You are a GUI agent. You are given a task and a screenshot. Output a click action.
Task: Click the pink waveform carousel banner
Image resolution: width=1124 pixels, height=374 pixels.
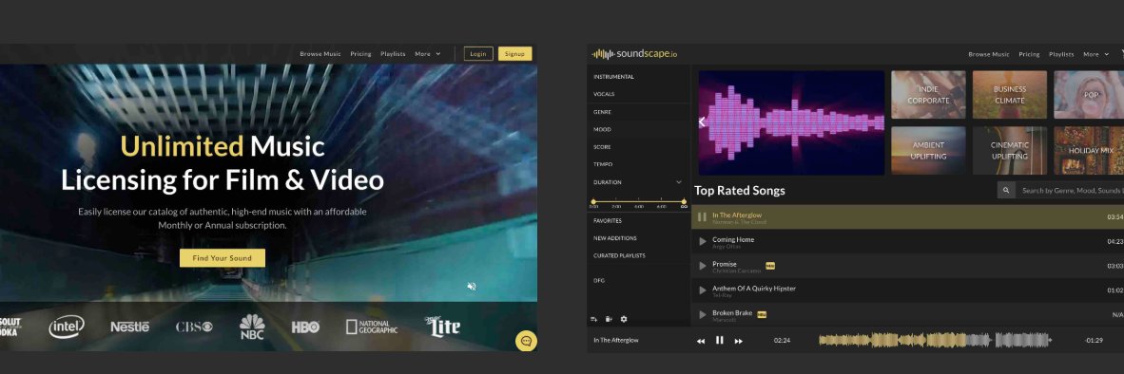pos(791,122)
